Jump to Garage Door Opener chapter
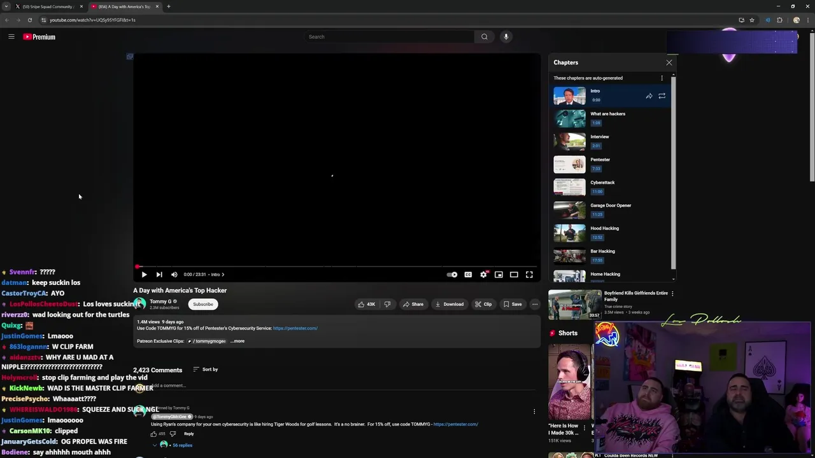Image resolution: width=815 pixels, height=458 pixels. [x=611, y=210]
